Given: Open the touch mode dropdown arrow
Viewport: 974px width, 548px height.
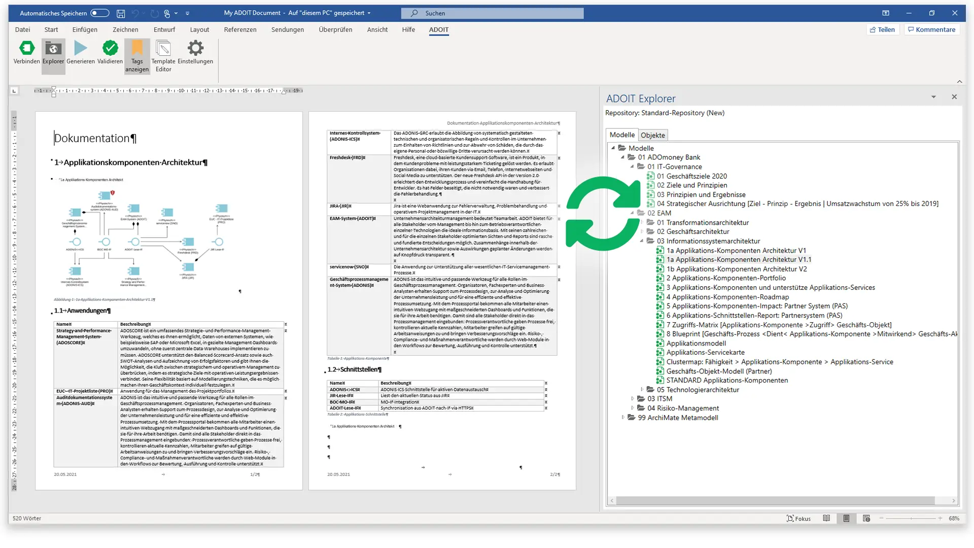Looking at the screenshot, I should point(176,13).
